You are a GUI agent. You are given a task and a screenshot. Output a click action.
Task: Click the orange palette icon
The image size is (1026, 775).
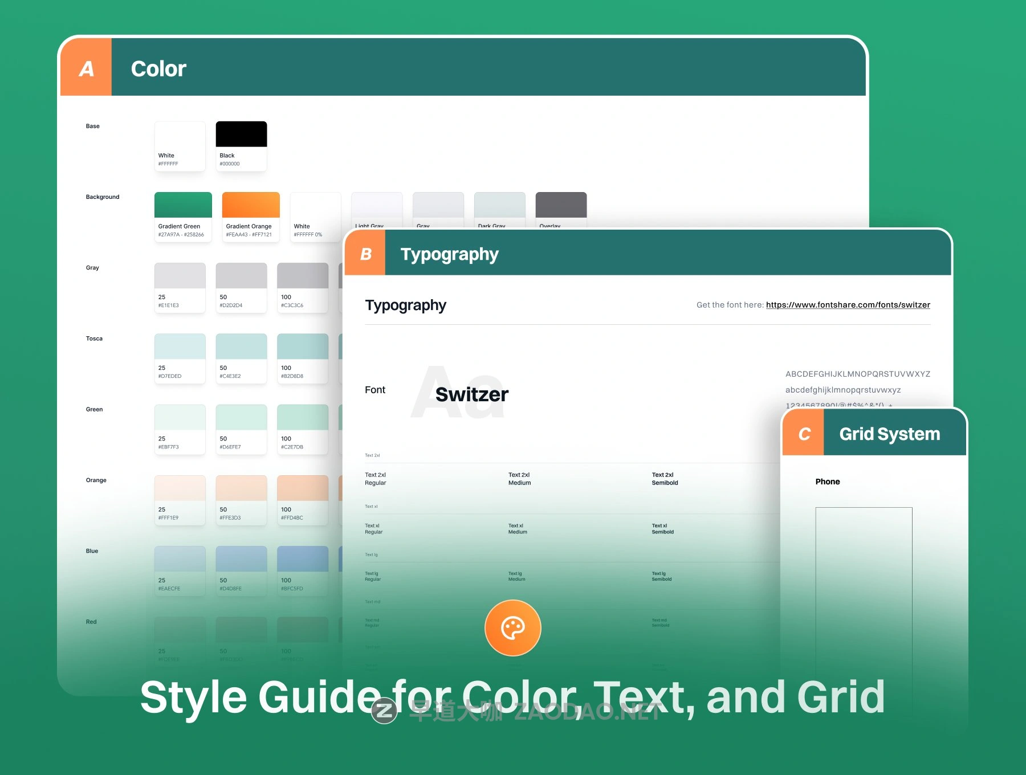pos(512,628)
